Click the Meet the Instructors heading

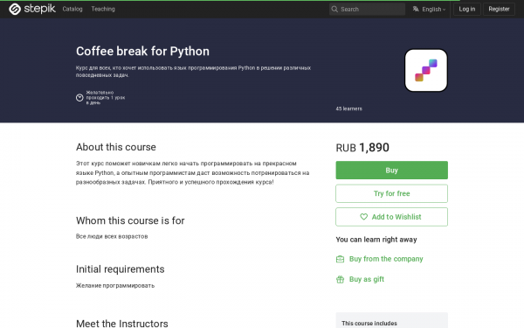click(122, 323)
